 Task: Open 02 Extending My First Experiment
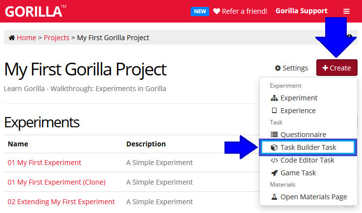[61, 202]
